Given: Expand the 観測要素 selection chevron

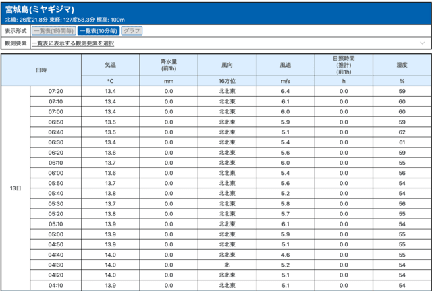Looking at the screenshot, I should pyautogui.click(x=422, y=43).
